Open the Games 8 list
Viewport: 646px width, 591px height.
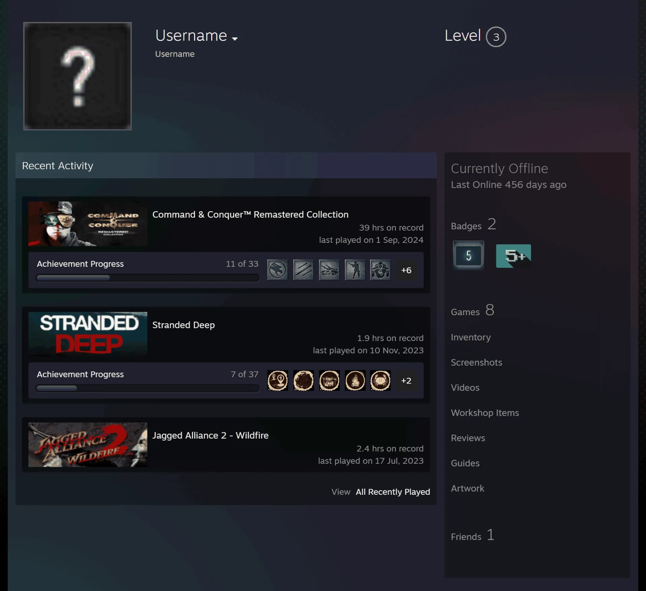(x=472, y=310)
